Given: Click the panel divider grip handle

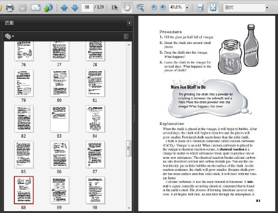Looking at the screenshot, I should click(x=134, y=113).
